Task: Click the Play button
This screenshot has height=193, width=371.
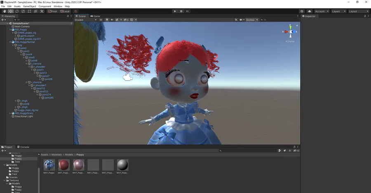Action: (x=175, y=11)
